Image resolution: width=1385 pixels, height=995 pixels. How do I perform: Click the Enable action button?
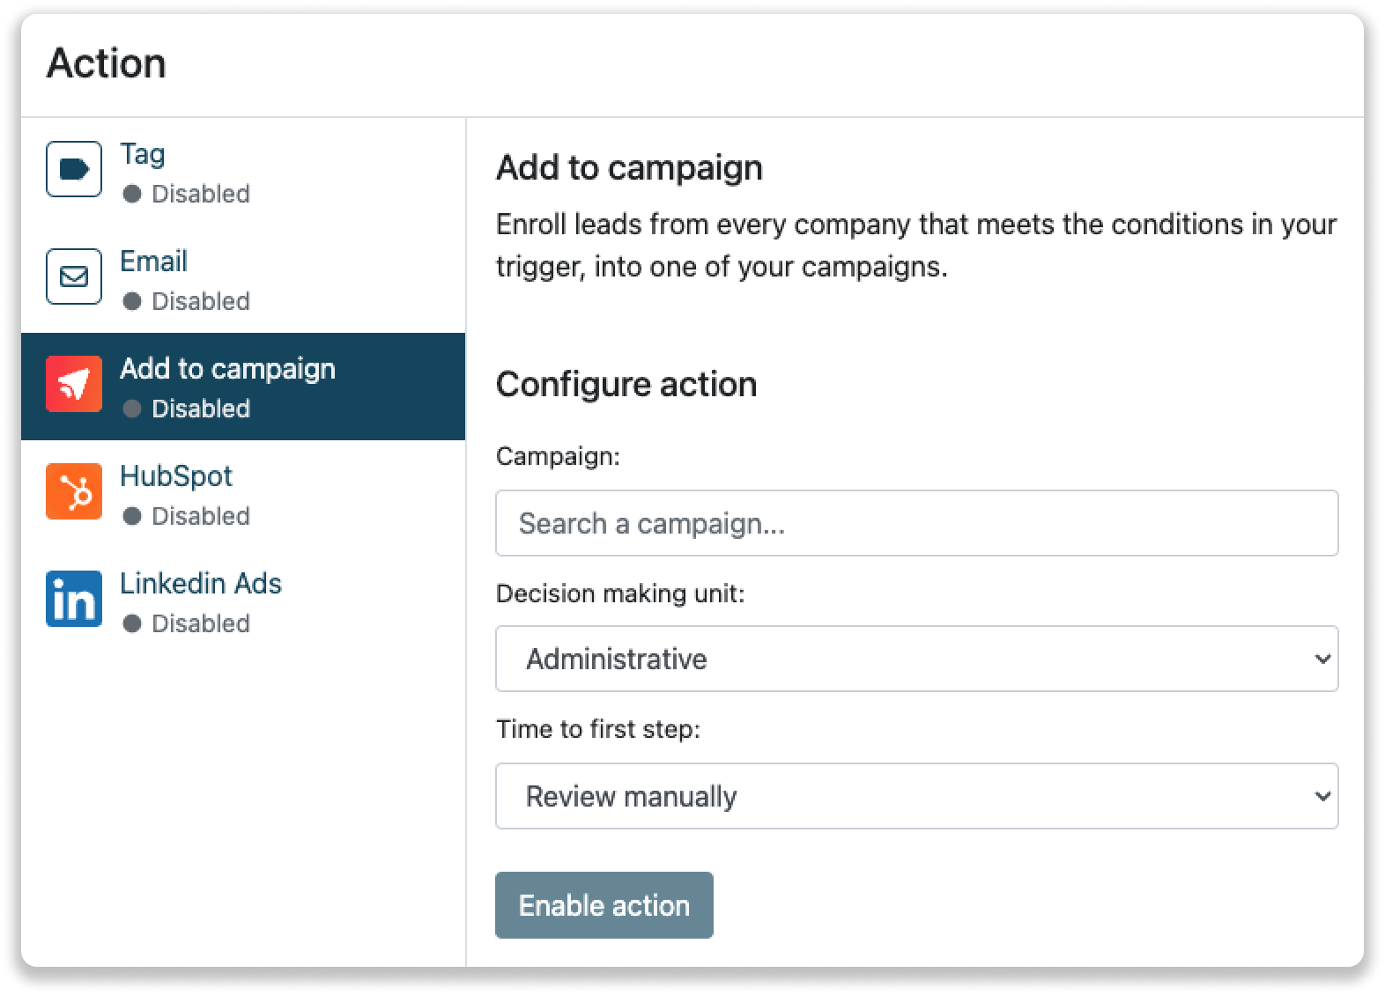click(604, 904)
